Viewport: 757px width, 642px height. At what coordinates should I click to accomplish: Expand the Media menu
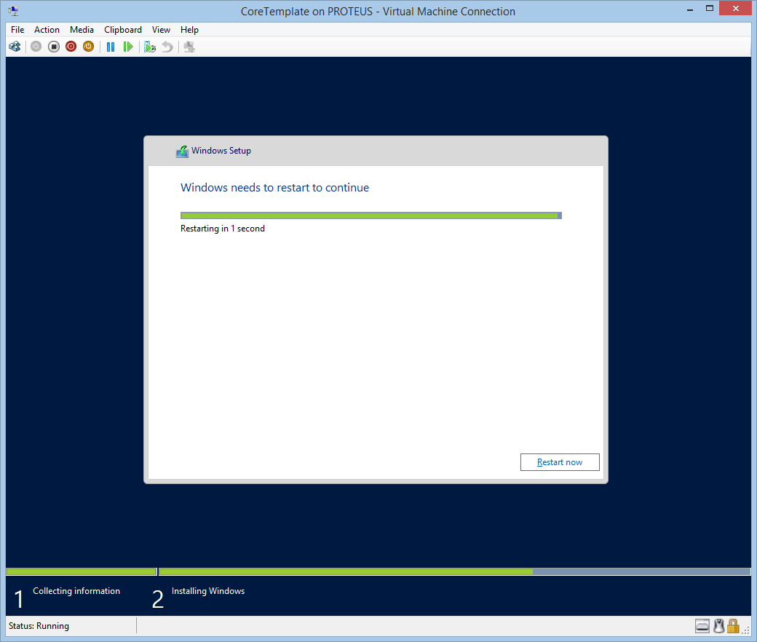[x=82, y=30]
